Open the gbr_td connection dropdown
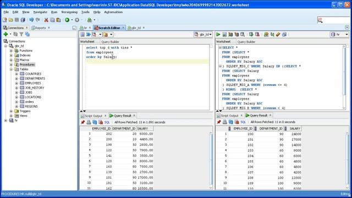Screen dimensions: 352x198 click(203, 34)
